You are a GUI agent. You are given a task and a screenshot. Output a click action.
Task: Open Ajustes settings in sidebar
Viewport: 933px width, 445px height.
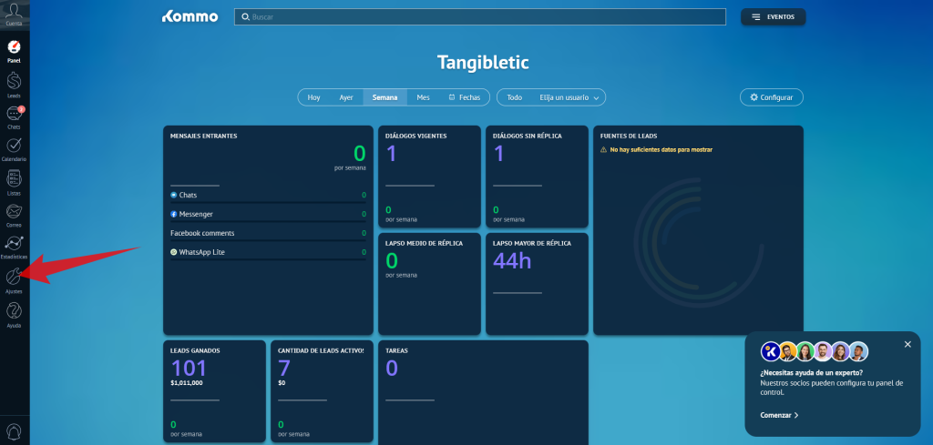14,278
